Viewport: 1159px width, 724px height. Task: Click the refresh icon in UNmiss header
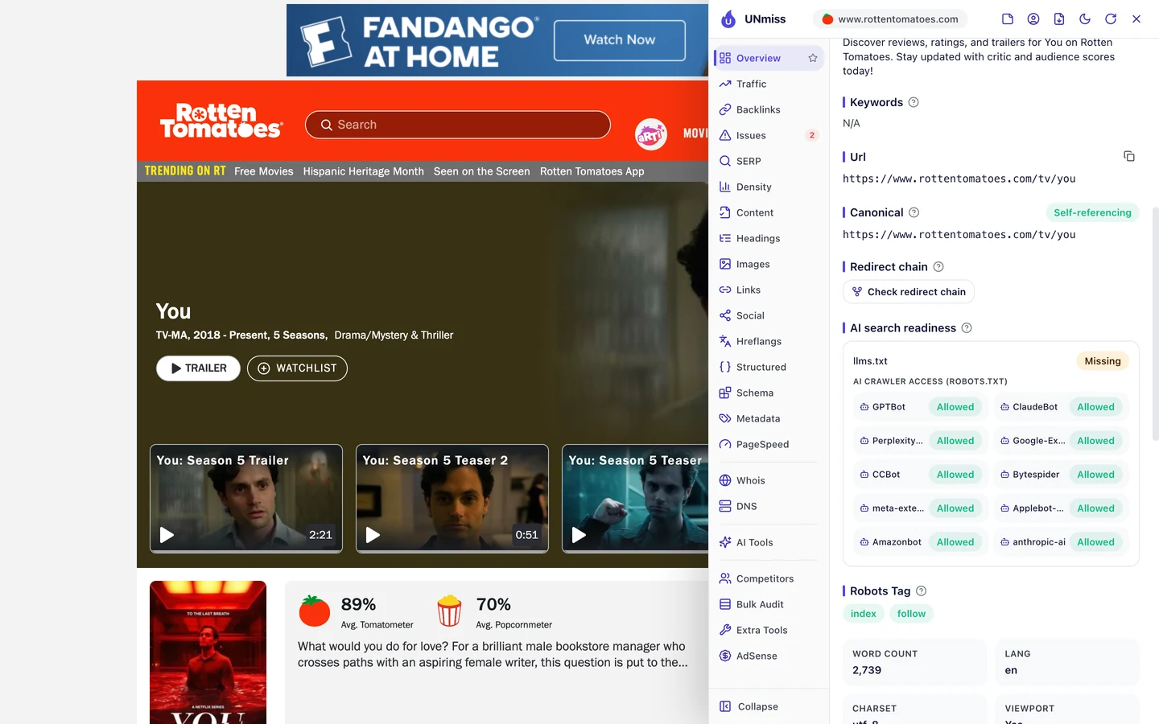(x=1111, y=19)
